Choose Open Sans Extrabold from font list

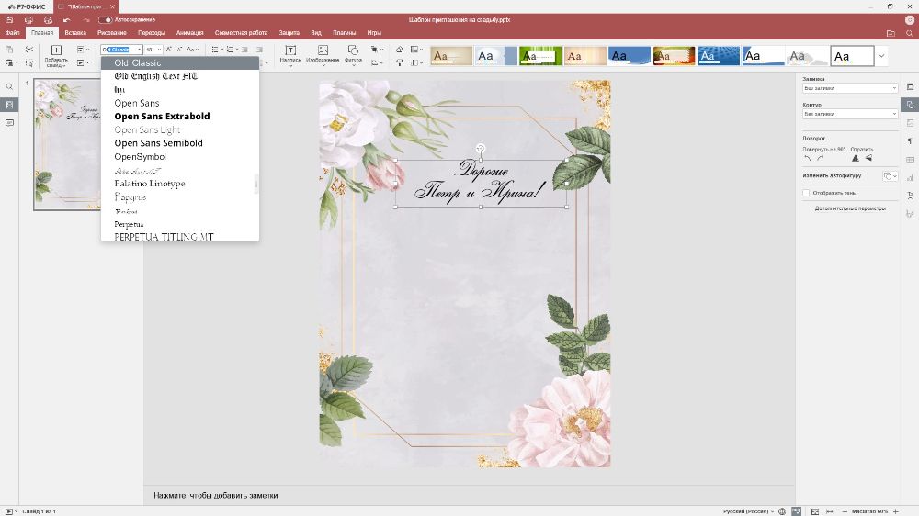click(162, 117)
